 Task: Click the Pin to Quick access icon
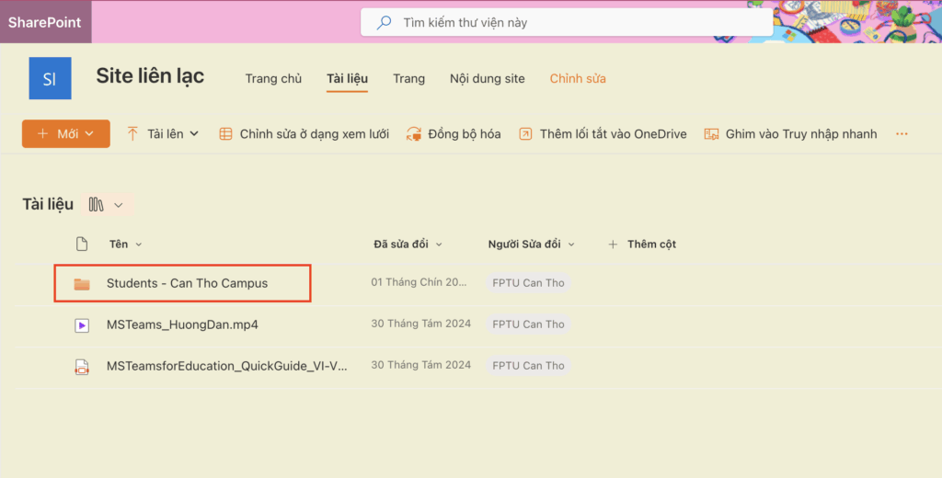pyautogui.click(x=711, y=134)
